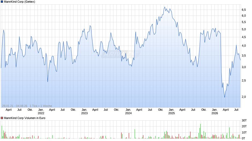Click the 0T volume axis label

point(243,138)
